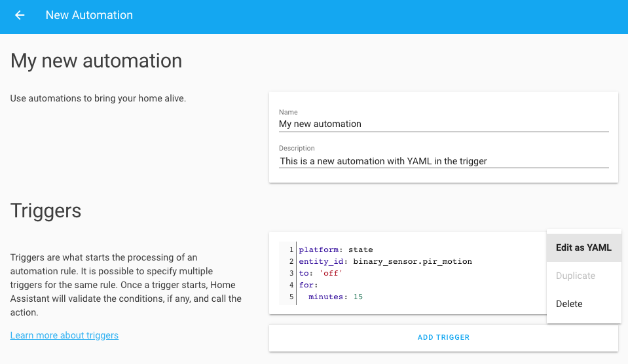The image size is (628, 364).
Task: Click the binary_sensor.pir_motion value in editor
Action: pyautogui.click(x=412, y=261)
